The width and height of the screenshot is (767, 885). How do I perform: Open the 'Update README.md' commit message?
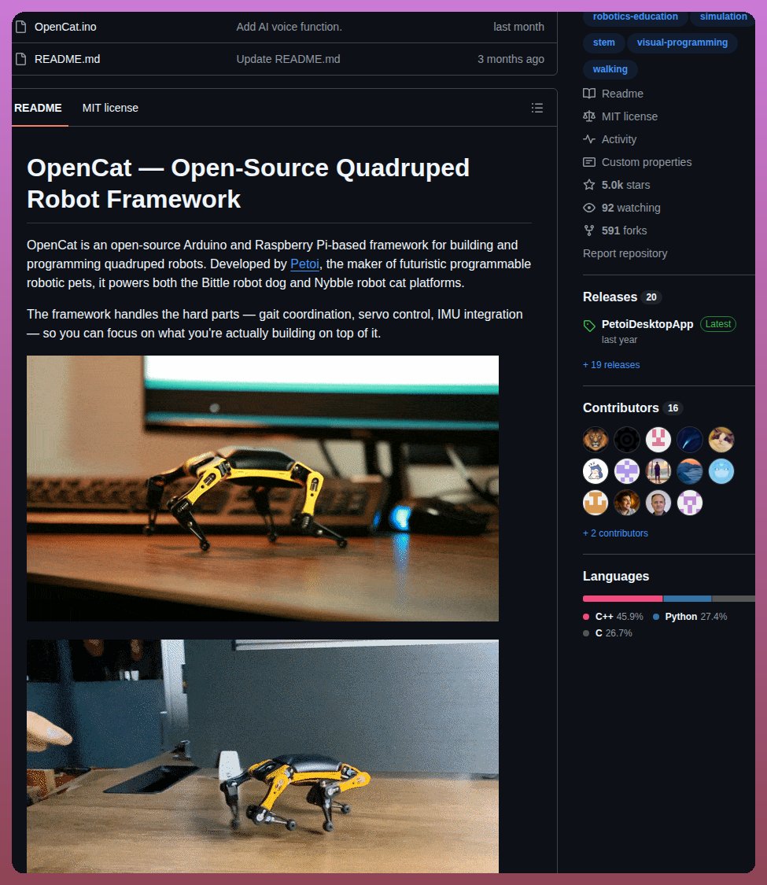point(289,59)
